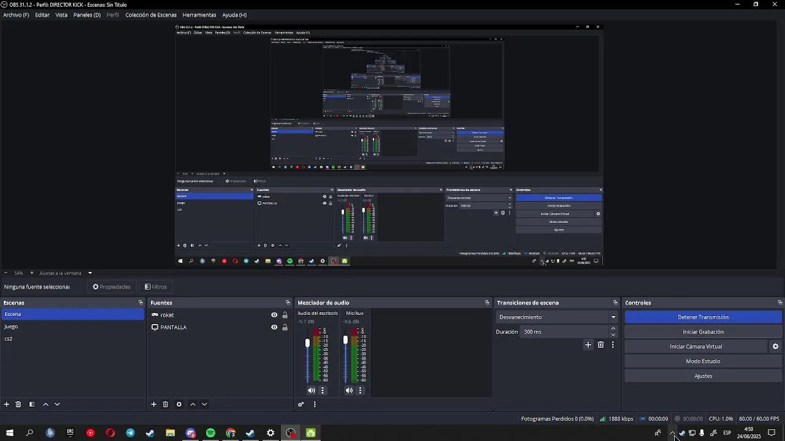Adjust the Audio del escritorio volume slider
Viewport: 785px width, 441px height.
coord(307,343)
